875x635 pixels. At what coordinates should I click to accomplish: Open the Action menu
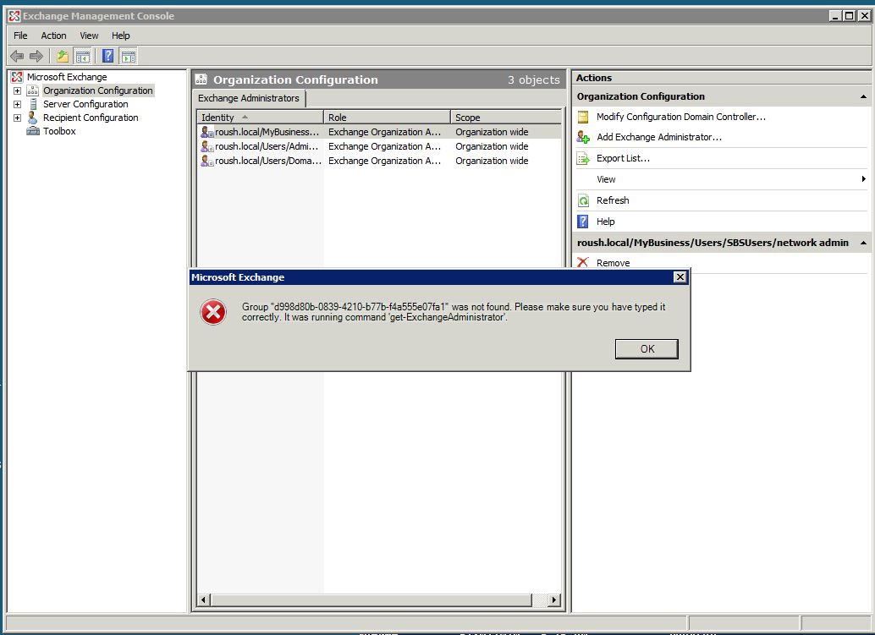53,36
